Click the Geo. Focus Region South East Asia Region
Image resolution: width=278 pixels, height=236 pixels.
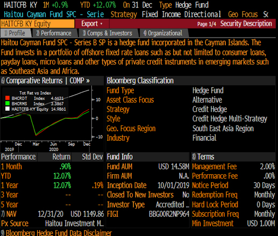point(223,128)
